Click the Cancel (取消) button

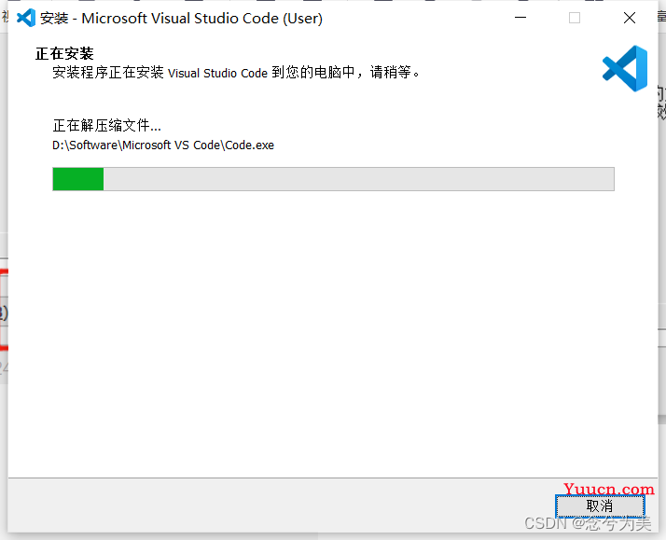pyautogui.click(x=600, y=505)
